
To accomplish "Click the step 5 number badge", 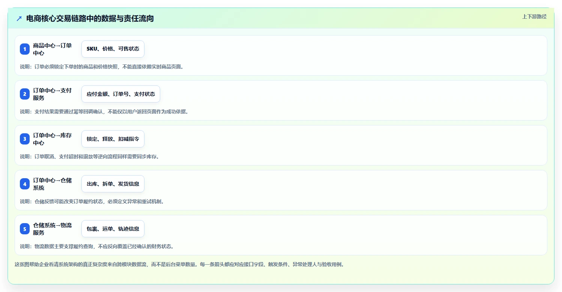I will (x=25, y=229).
